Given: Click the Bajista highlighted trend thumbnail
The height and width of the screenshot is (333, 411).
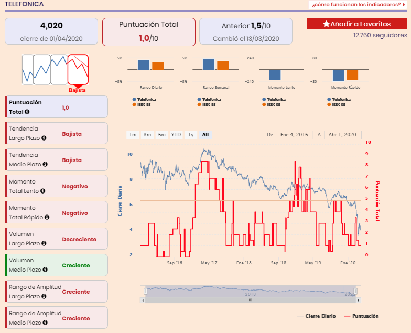Looking at the screenshot, I should pos(78,69).
